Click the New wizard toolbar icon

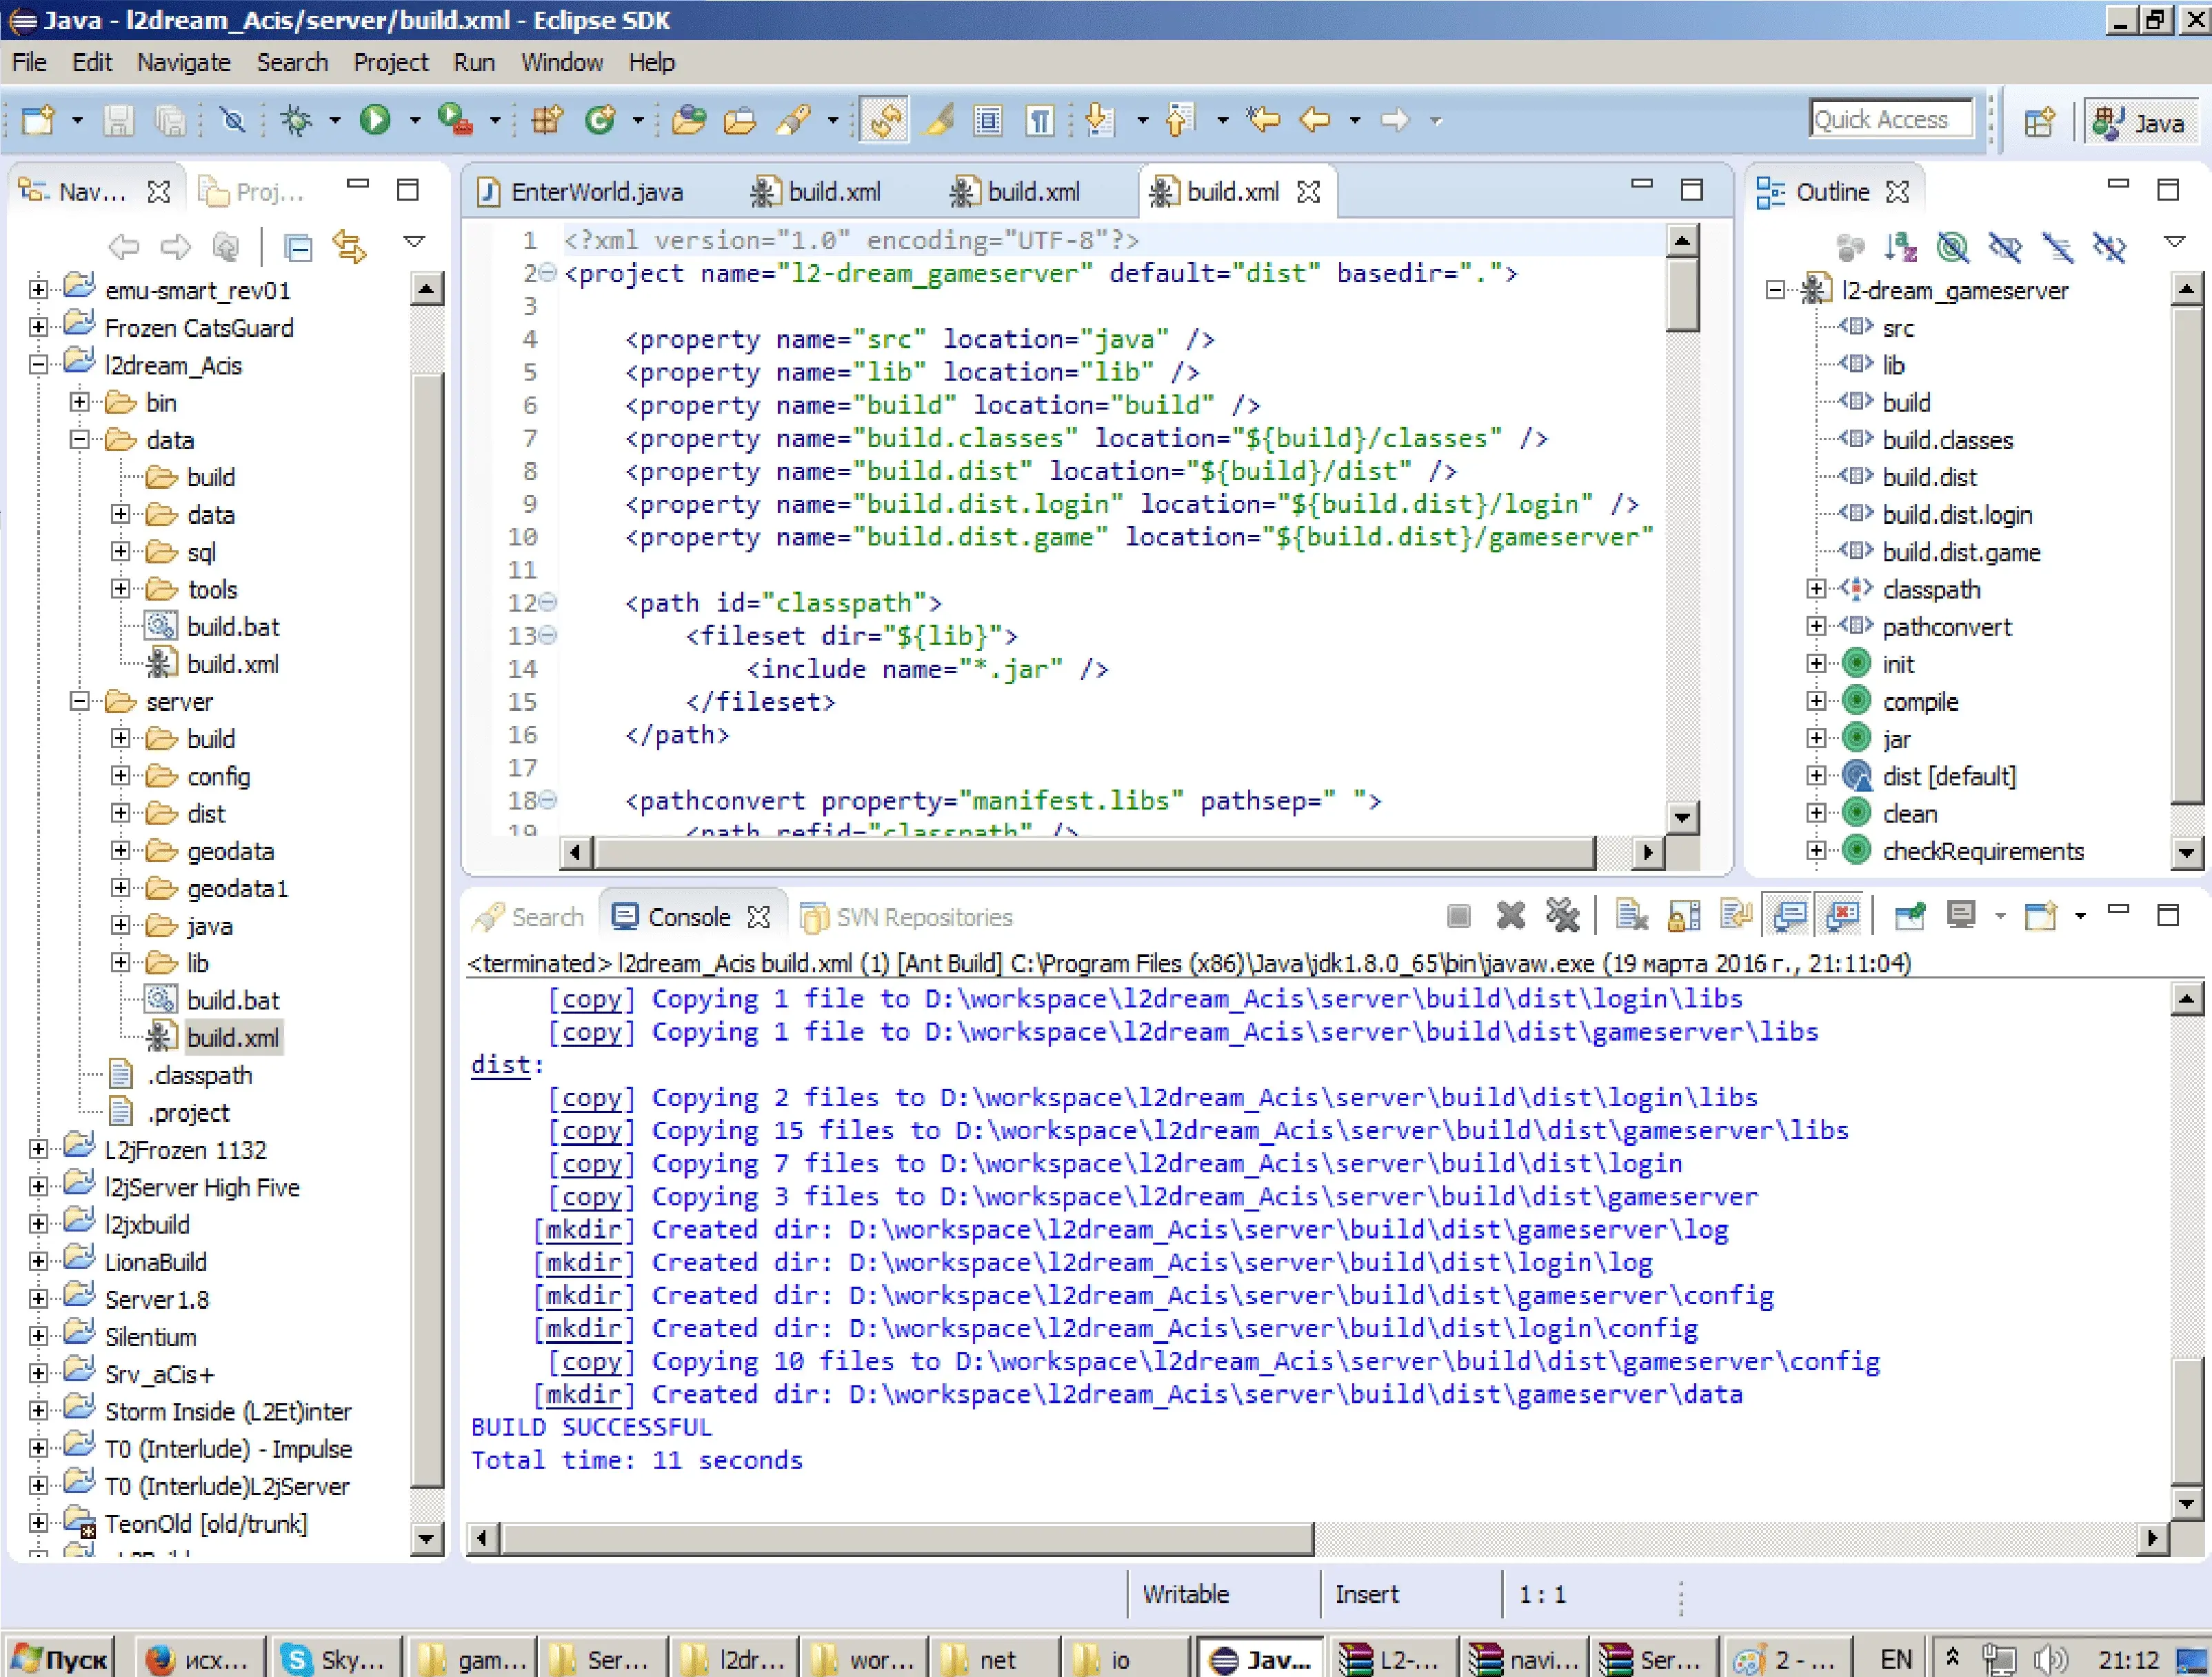[x=39, y=120]
